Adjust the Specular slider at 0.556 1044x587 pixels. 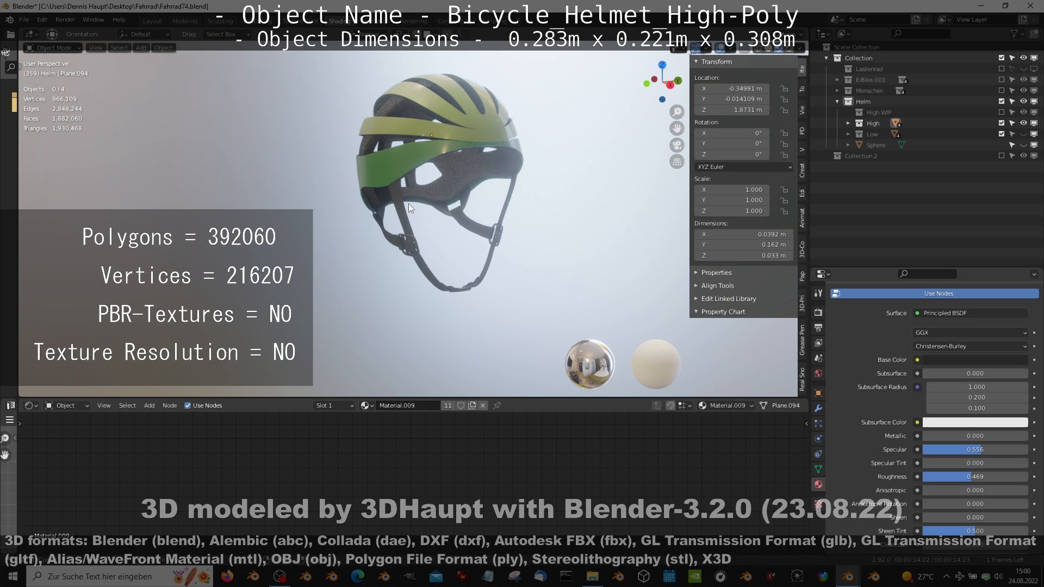975,449
